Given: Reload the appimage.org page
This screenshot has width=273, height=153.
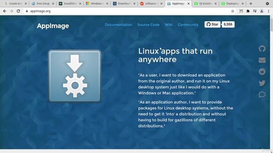Looking at the screenshot, I should tap(18, 11).
